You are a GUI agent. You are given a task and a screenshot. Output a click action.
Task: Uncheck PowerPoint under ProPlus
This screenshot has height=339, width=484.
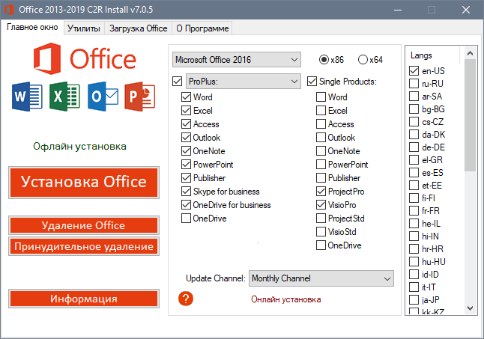186,164
